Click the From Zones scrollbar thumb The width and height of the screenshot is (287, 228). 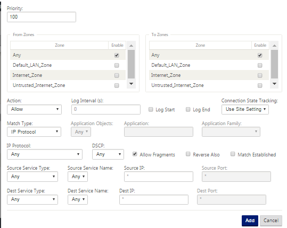pos(131,64)
